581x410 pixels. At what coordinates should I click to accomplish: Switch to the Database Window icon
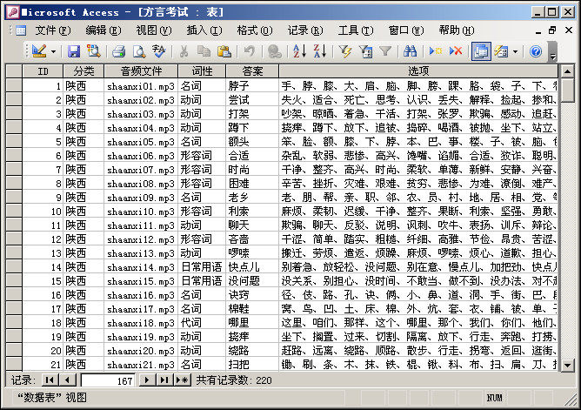point(481,51)
